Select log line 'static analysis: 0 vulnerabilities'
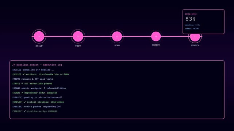Screen dimensions: 234x131 39,88
